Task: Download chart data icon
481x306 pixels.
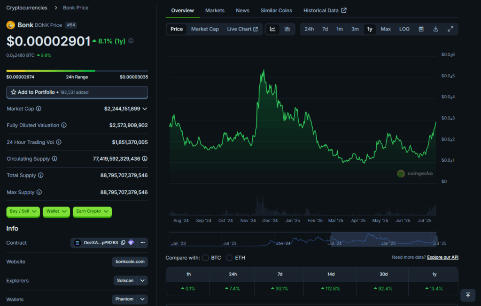Action: (435, 29)
